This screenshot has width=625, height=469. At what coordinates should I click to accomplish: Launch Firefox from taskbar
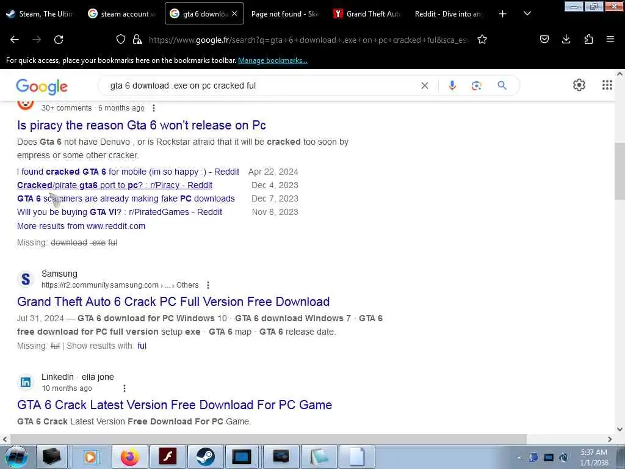tap(130, 457)
